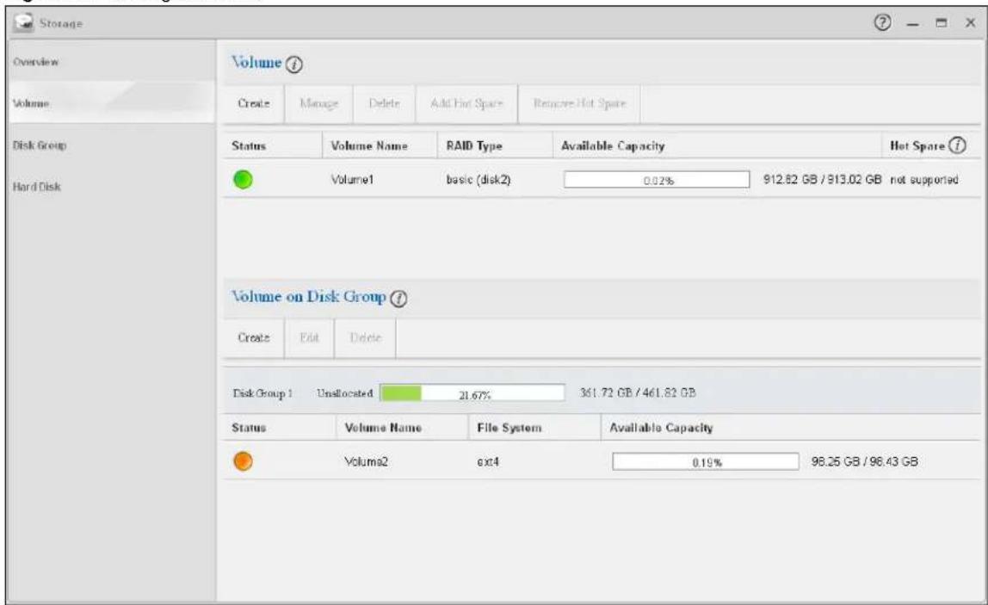Close the Storage window
988x605 pixels.
coord(971,22)
